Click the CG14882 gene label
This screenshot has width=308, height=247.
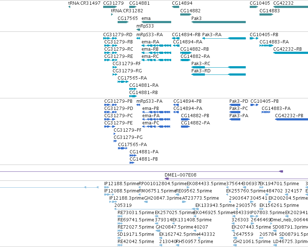pyautogui.click(x=190, y=10)
